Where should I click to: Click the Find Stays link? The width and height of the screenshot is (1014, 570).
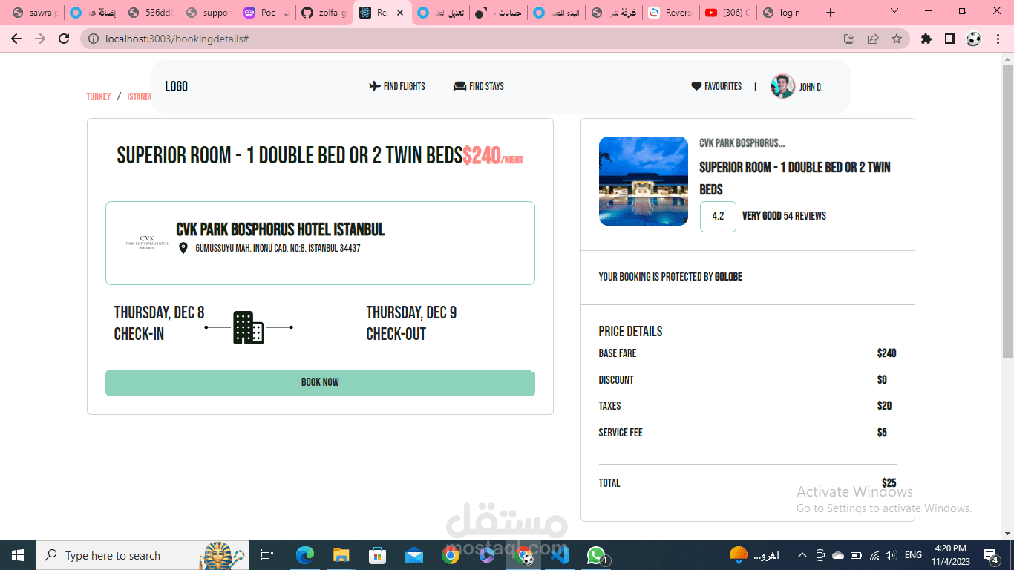pos(479,86)
